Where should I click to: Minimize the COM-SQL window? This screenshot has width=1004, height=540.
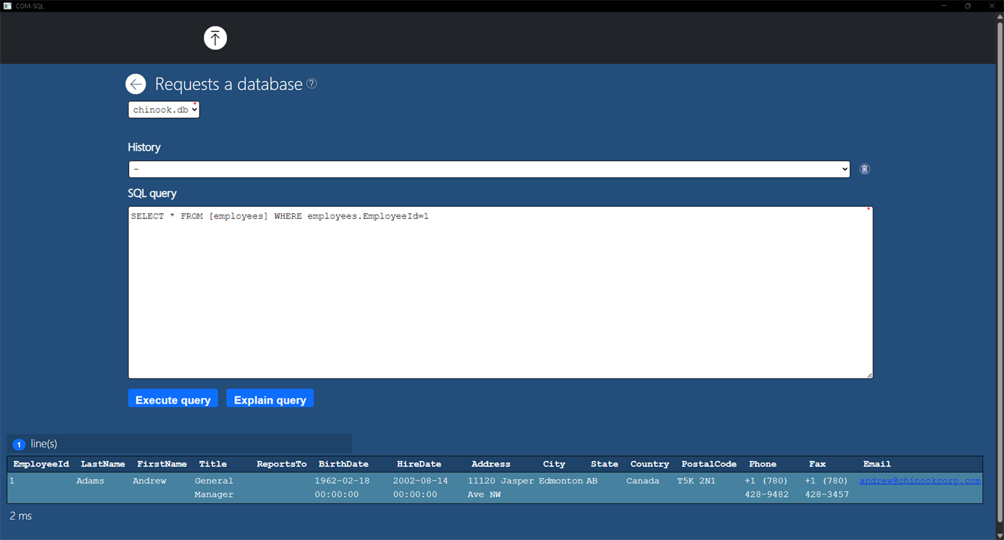(x=944, y=6)
